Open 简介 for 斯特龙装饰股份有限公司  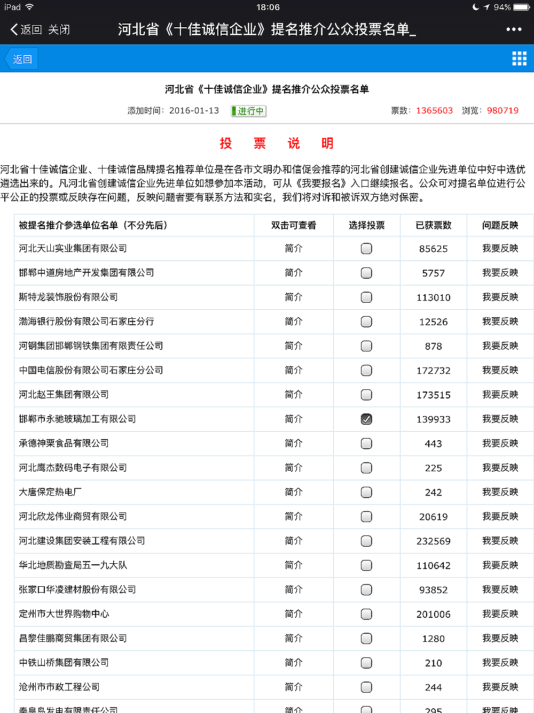294,297
